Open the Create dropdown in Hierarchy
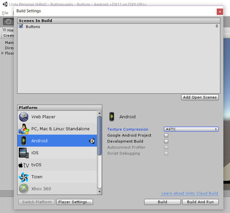This screenshot has width=230, height=213. click(8, 35)
